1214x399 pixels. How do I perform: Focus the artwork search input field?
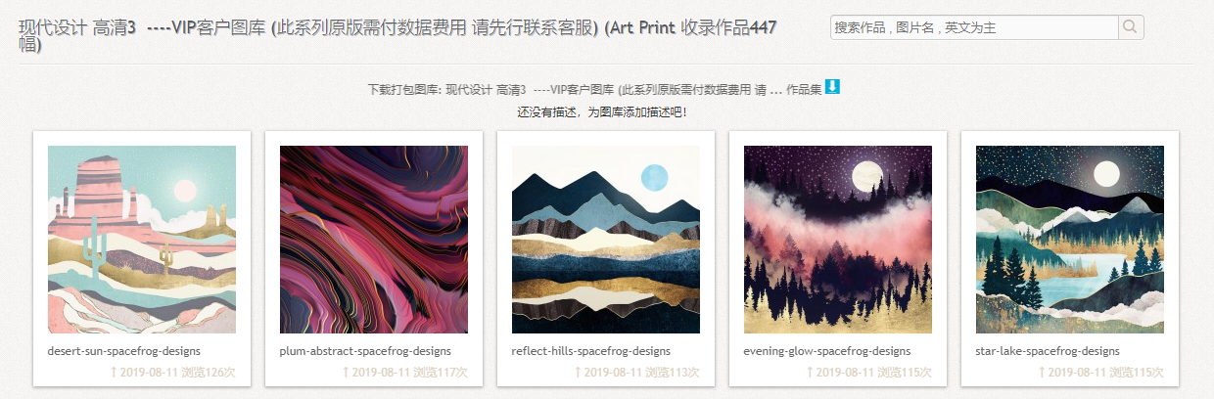974,27
